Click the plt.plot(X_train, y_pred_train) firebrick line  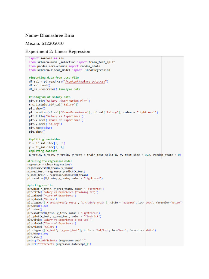[66, 189]
